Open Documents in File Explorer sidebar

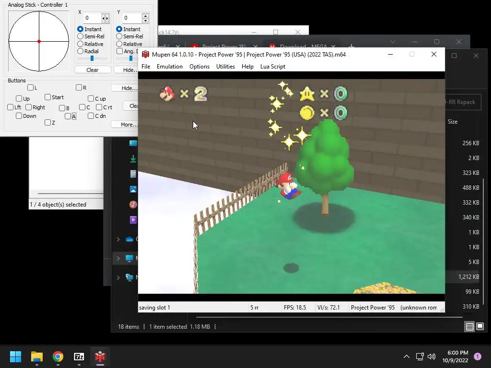(x=133, y=174)
